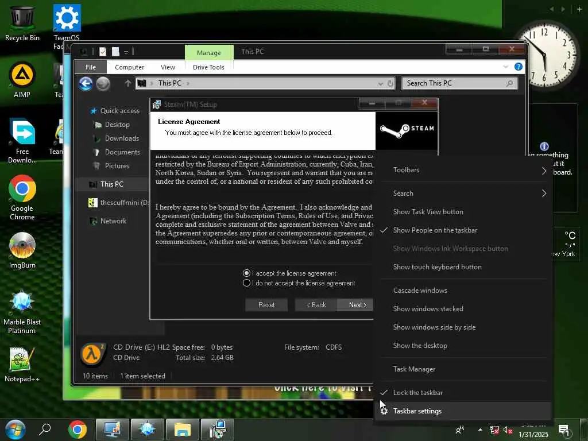Select Network in navigation pane

tap(109, 221)
